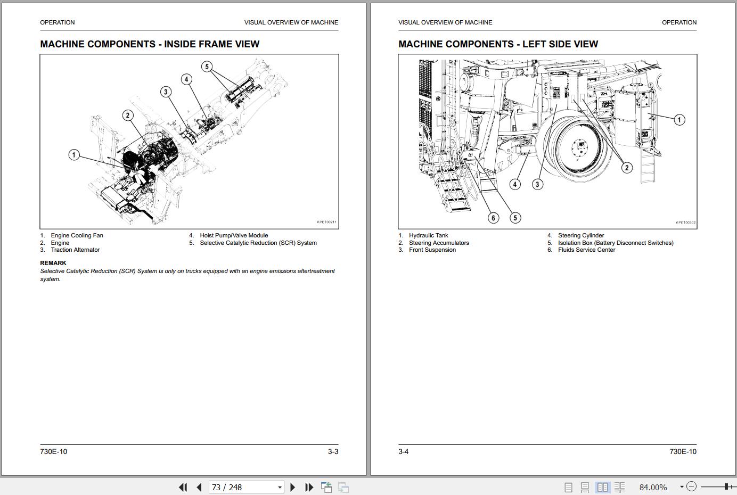This screenshot has height=495, width=737.
Task: Open the zoom level dropdown arrow
Action: pos(682,487)
